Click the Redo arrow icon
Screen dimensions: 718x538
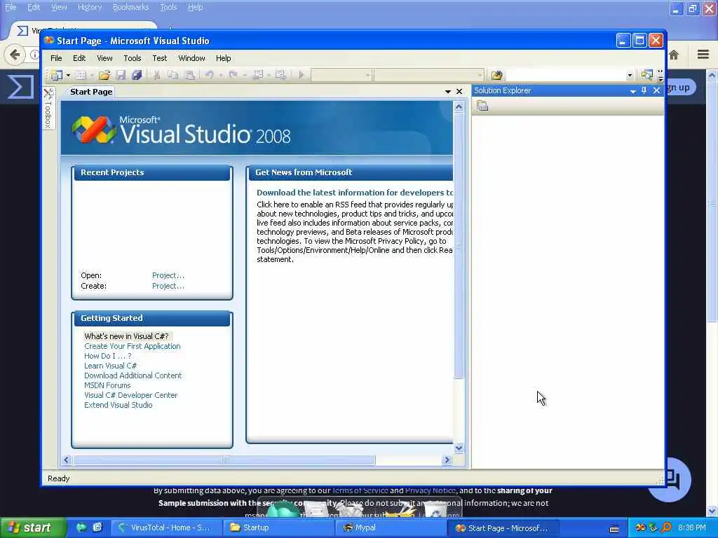click(x=233, y=75)
